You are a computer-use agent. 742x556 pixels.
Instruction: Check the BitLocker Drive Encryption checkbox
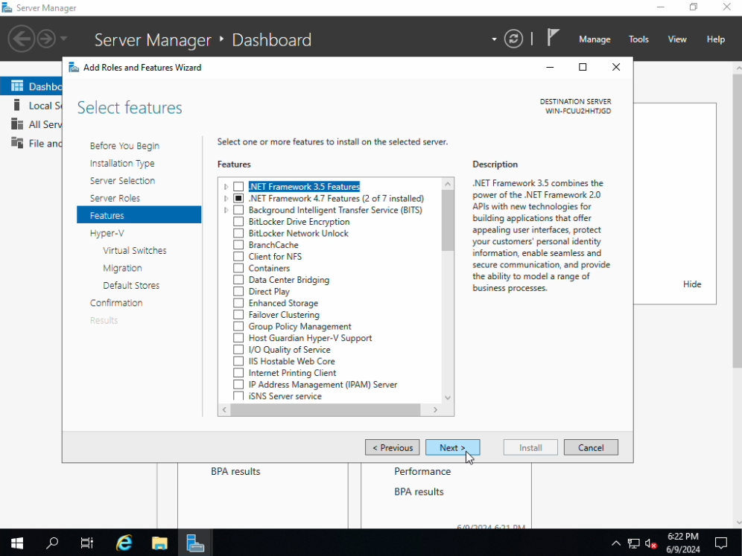238,222
